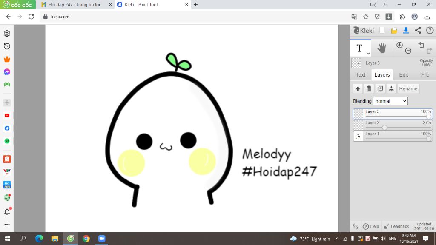Open an image file with folder icon
This screenshot has width=436, height=245.
pos(394,31)
